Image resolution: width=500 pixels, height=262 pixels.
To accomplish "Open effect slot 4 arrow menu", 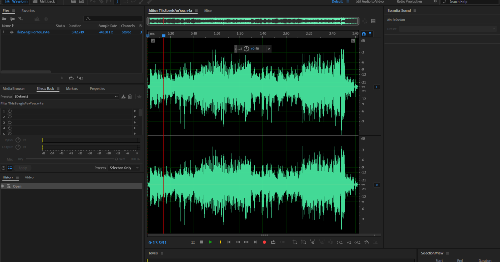I will [135, 128].
